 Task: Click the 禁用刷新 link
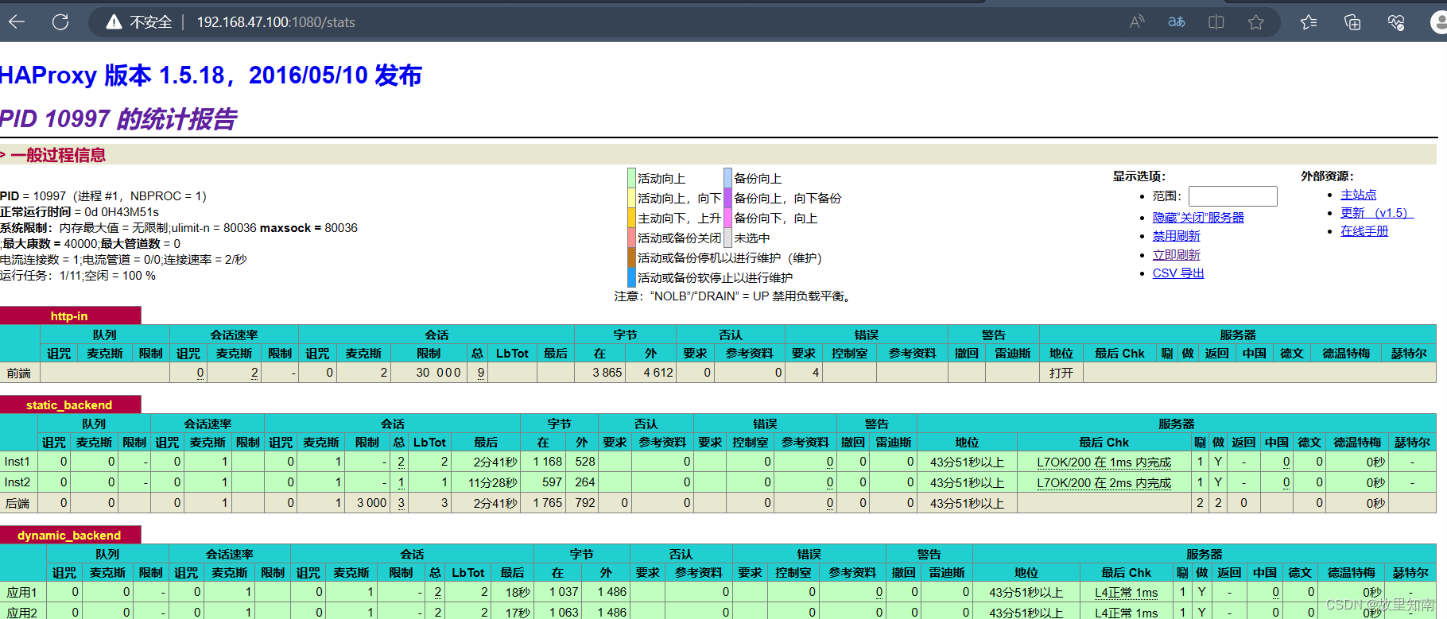tap(1177, 236)
